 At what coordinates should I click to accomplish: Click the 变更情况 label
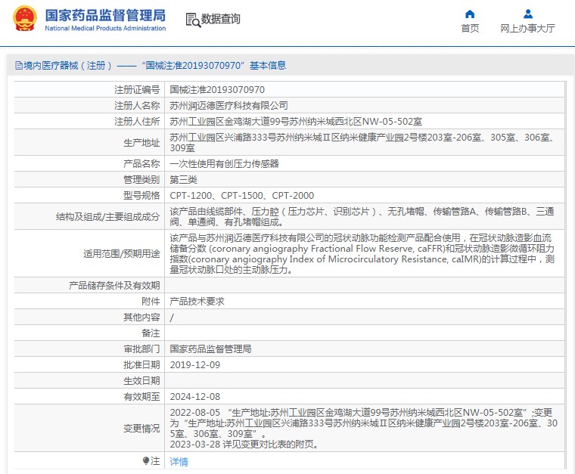point(141,428)
